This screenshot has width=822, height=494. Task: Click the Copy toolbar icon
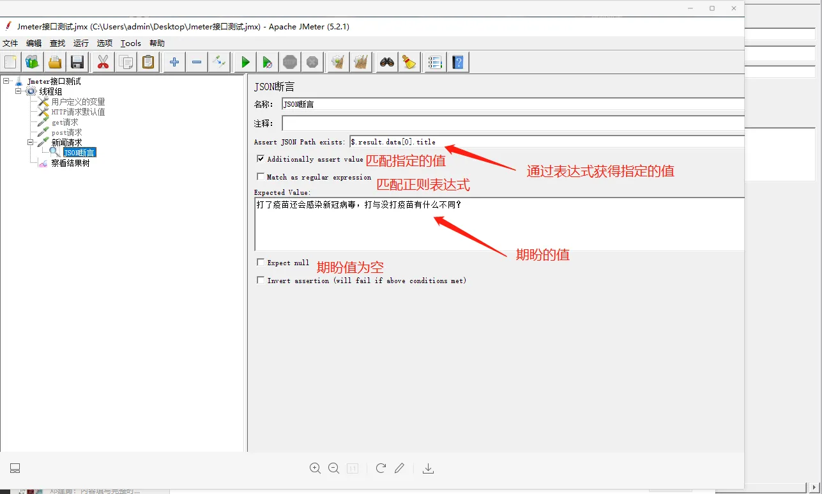[126, 62]
